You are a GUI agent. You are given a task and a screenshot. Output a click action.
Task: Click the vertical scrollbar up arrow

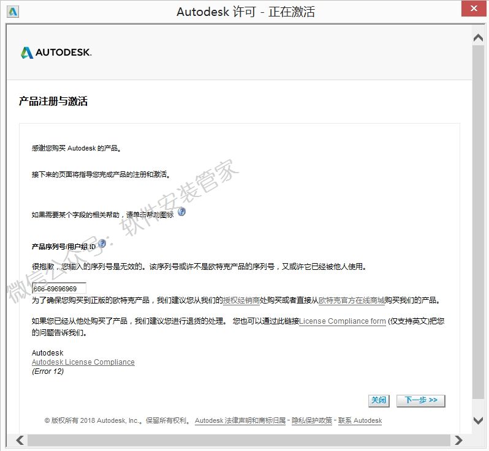click(x=479, y=38)
